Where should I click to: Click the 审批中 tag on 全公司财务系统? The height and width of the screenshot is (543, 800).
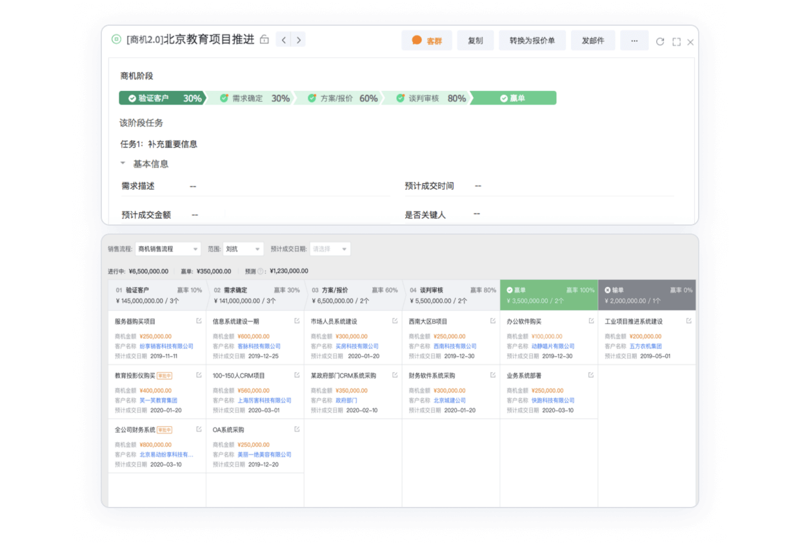(x=165, y=429)
